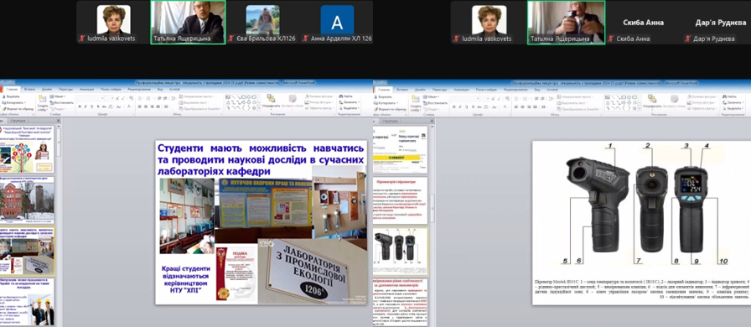Justify text in left PowerPoint window
This screenshot has width=751, height=327.
coord(158,106)
